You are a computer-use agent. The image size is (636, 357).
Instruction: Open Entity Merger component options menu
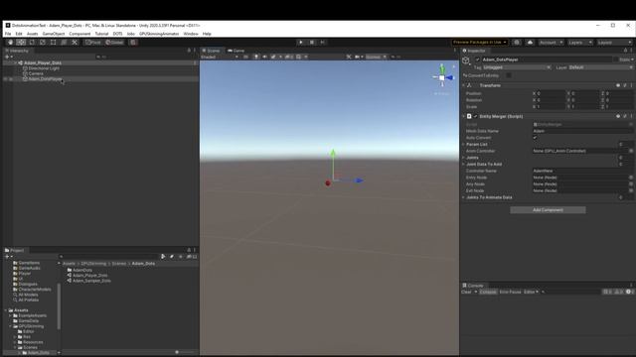[x=632, y=116]
